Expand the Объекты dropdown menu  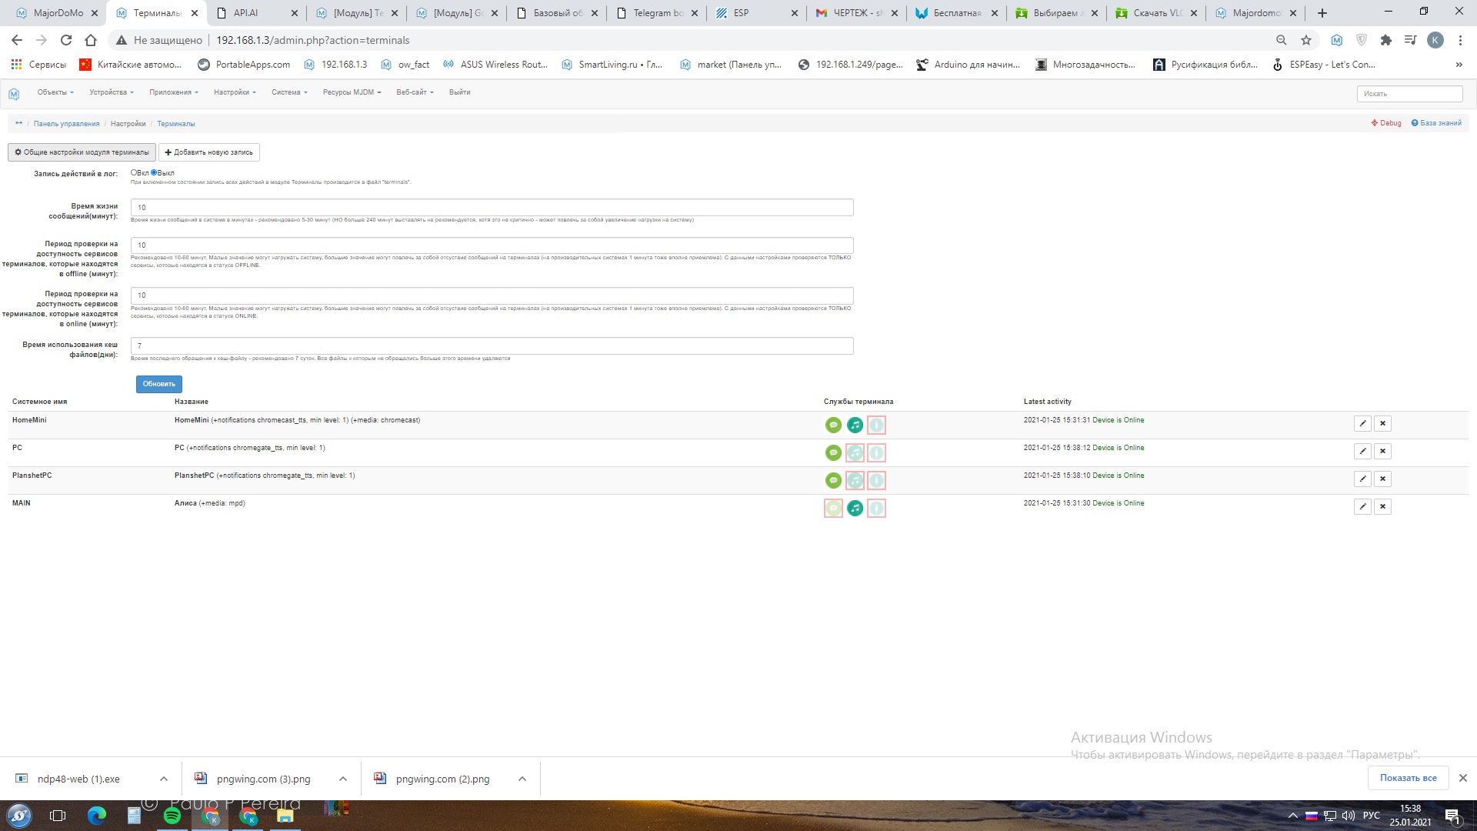tap(55, 92)
